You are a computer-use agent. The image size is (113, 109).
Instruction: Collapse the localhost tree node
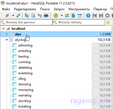click(3, 29)
